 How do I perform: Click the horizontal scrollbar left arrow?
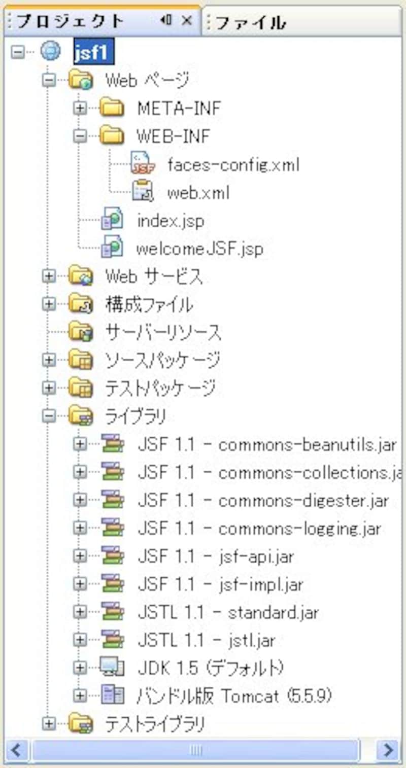click(16, 749)
